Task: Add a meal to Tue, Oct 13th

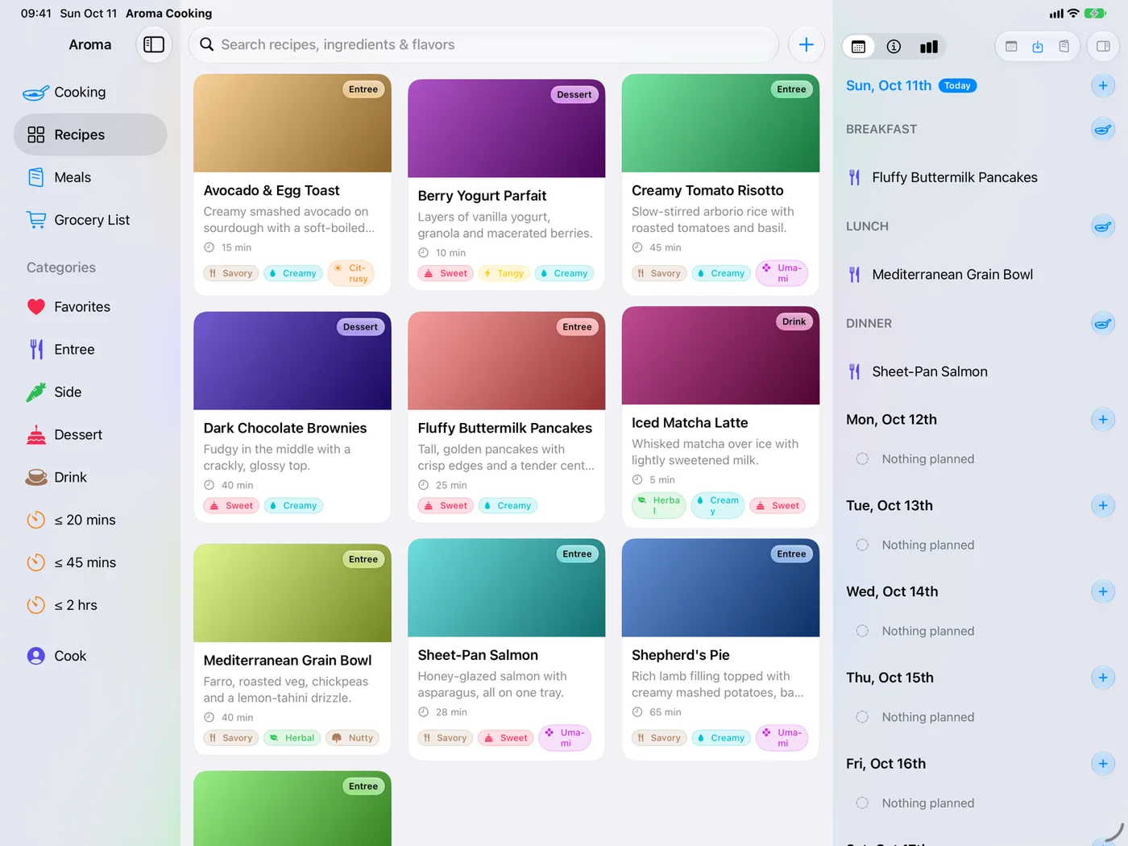Action: [x=1103, y=506]
